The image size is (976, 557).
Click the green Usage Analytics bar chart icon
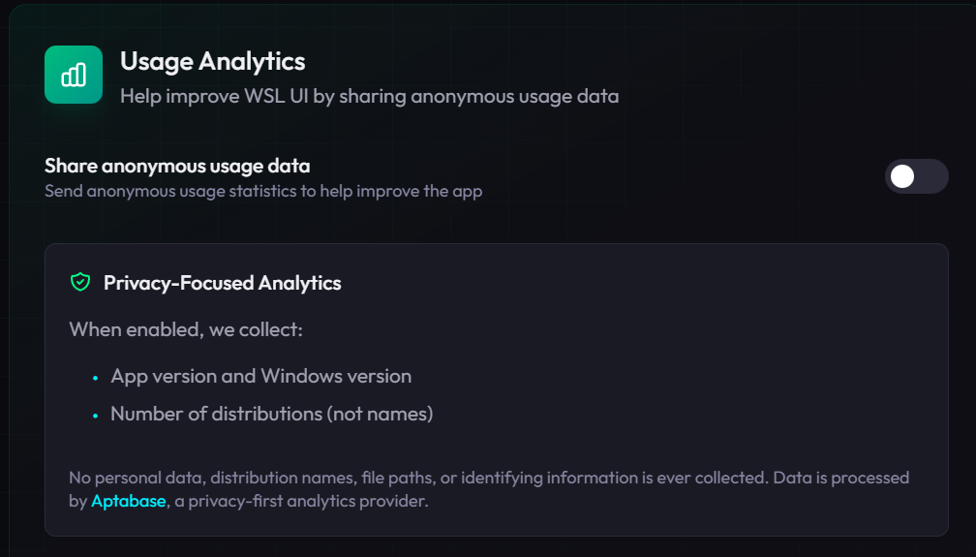point(74,75)
